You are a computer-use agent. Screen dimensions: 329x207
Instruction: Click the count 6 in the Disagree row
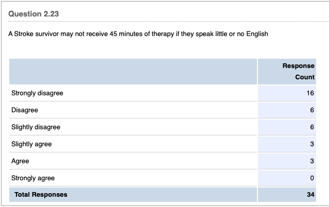pyautogui.click(x=312, y=110)
